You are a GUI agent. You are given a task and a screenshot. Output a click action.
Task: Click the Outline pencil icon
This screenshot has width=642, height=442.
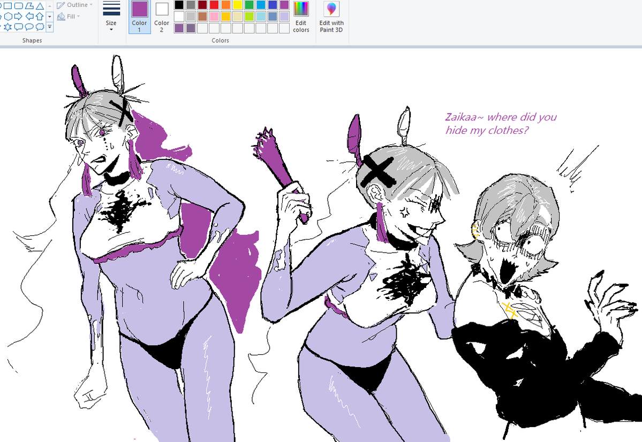pyautogui.click(x=61, y=5)
